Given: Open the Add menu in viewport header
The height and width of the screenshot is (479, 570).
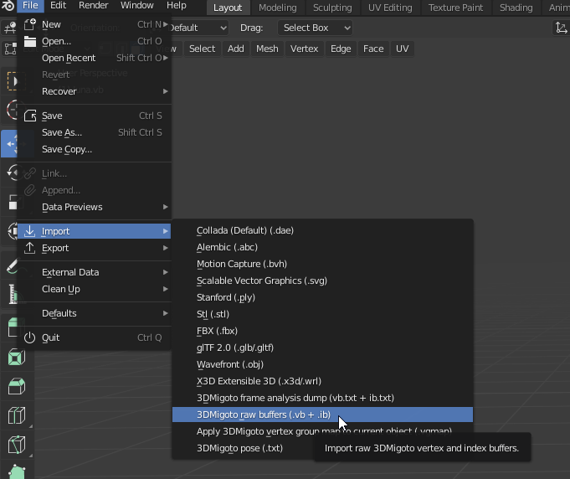Looking at the screenshot, I should click(235, 49).
